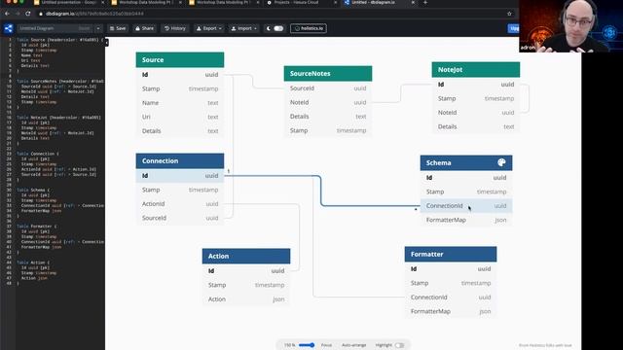This screenshot has width=623, height=350.
Task: Click the ActionId row in Connection table
Action: tap(179, 203)
